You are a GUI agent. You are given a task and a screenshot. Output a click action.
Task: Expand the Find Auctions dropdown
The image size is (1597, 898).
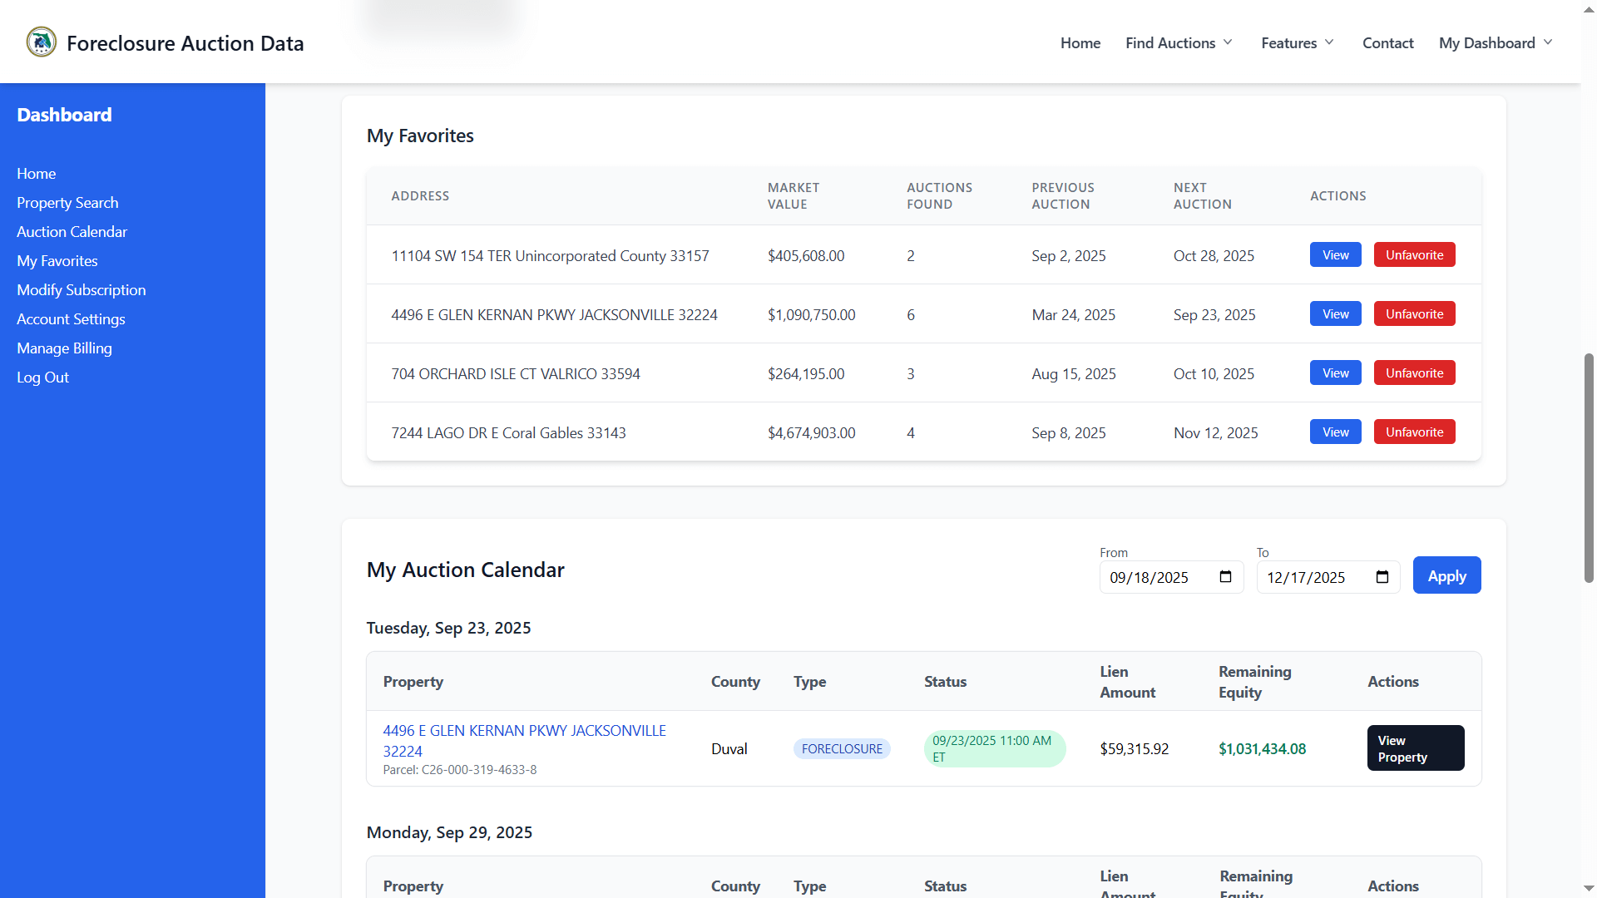1178,42
